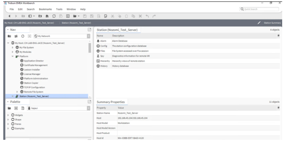Click the Cut scissors icon
Viewport: 284px width, 142px height.
coord(113,16)
